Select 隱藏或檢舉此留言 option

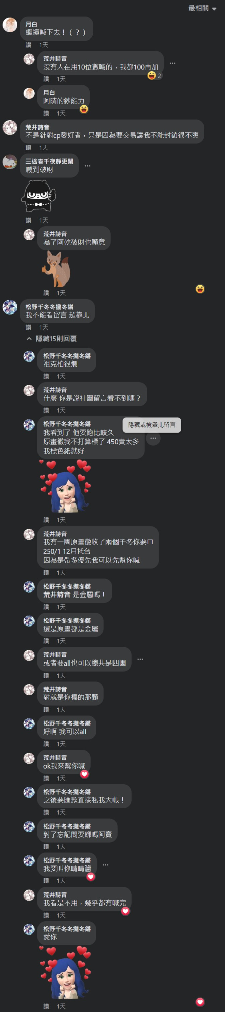[152, 425]
